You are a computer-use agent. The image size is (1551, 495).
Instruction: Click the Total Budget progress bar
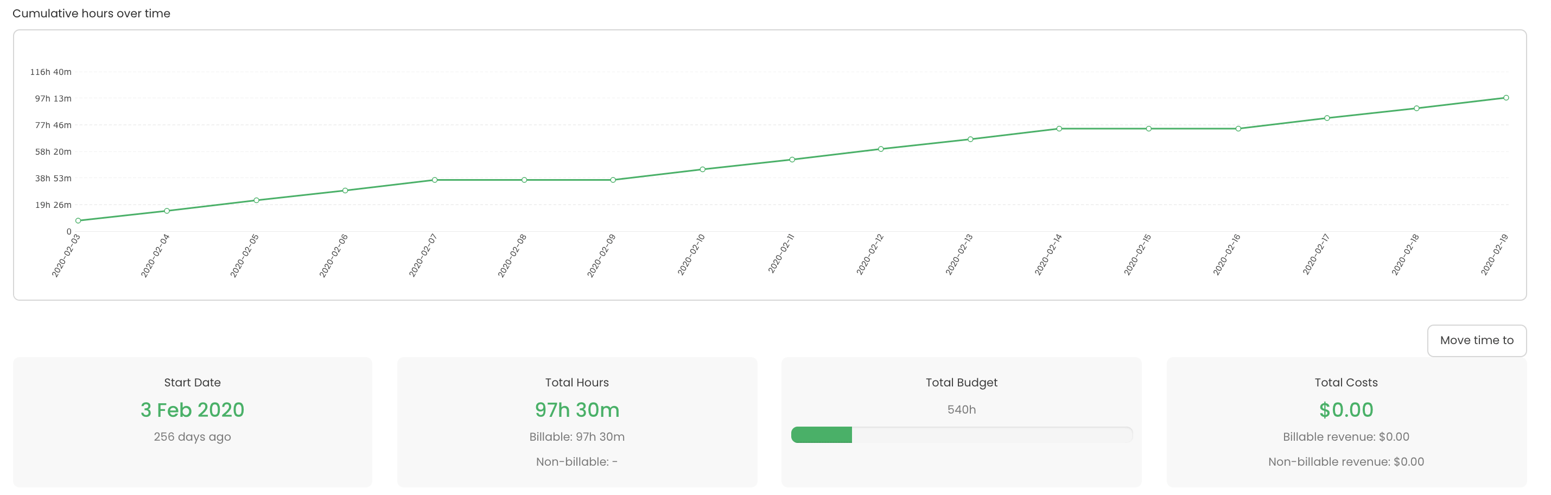point(962,435)
